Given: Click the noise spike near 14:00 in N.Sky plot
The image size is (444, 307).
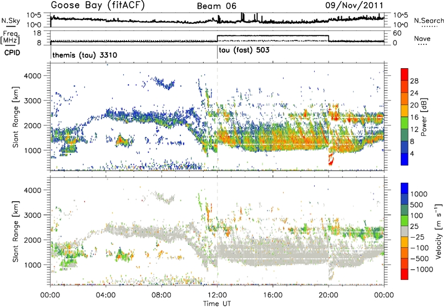Looking at the screenshot, I should coord(242,17).
